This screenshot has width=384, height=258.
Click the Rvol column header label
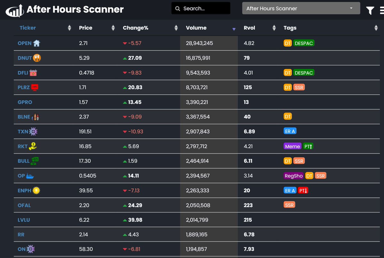click(x=250, y=28)
